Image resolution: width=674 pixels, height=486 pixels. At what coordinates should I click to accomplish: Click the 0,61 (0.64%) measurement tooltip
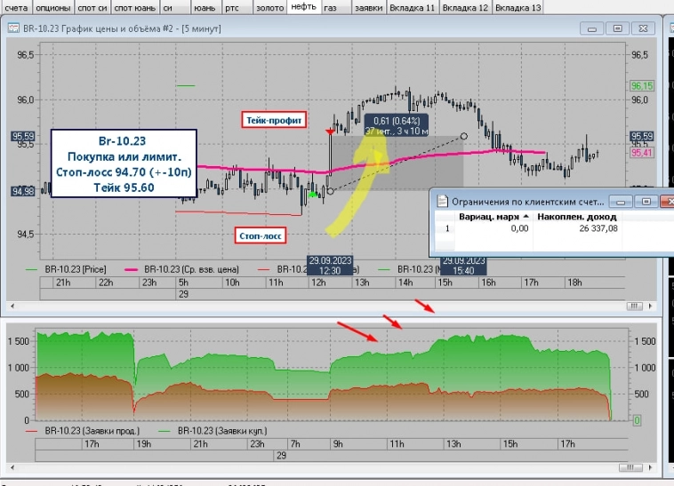point(397,126)
